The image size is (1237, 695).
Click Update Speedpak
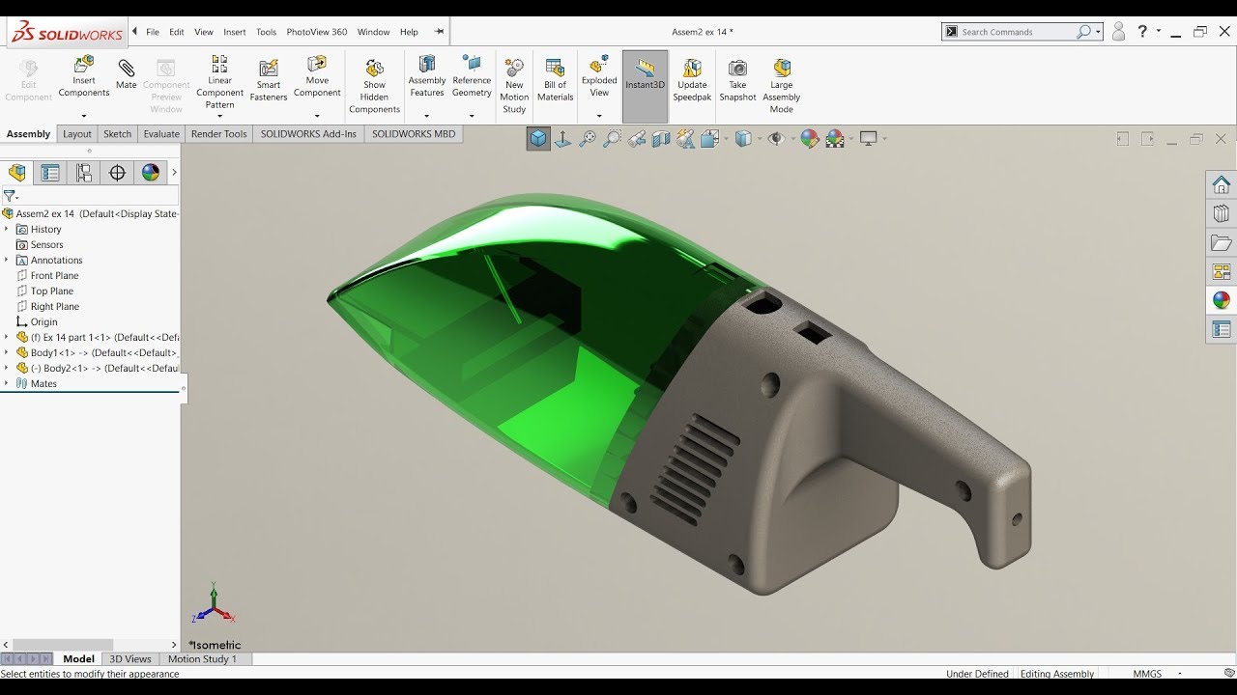692,80
